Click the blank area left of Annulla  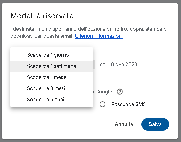(x=70, y=124)
